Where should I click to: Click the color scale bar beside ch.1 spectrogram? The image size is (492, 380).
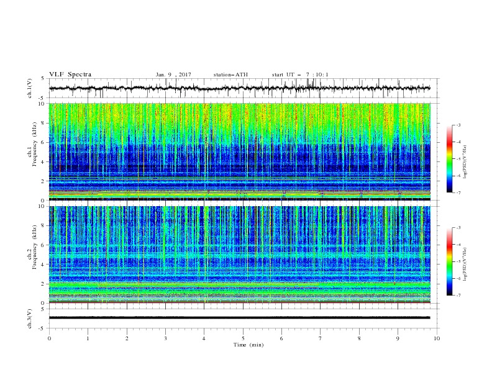[x=450, y=159]
